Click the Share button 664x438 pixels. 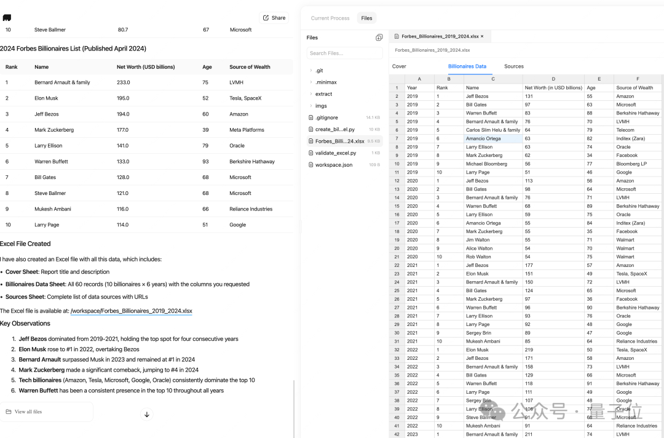click(274, 18)
